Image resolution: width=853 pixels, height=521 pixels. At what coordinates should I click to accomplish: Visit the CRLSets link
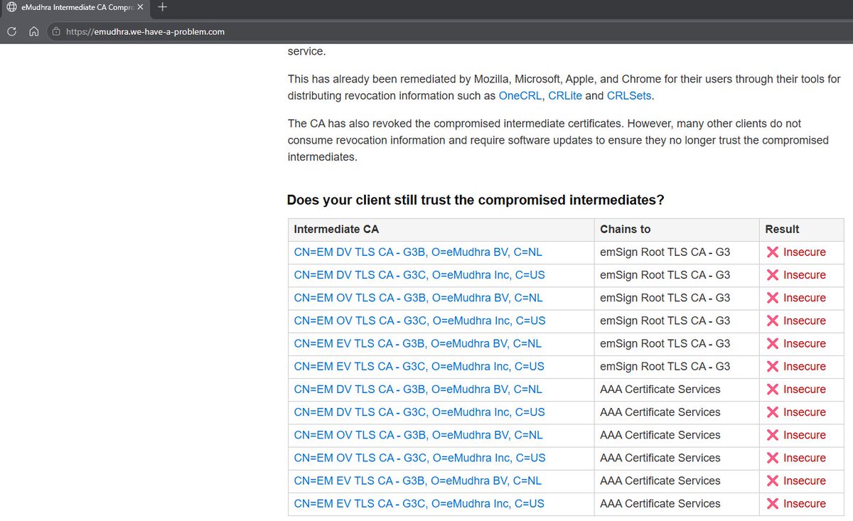[629, 95]
